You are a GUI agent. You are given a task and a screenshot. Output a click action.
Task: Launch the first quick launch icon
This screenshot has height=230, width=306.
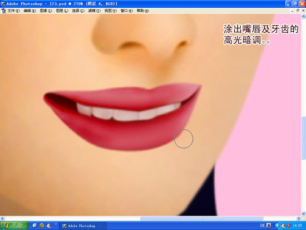pyautogui.click(x=34, y=226)
